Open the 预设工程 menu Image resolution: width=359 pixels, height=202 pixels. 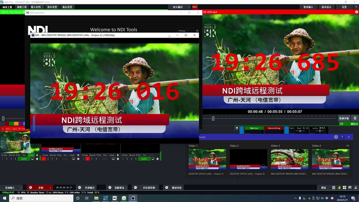coord(8,7)
